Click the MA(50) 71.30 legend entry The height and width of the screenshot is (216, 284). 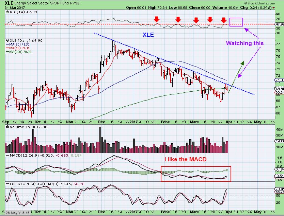18,44
